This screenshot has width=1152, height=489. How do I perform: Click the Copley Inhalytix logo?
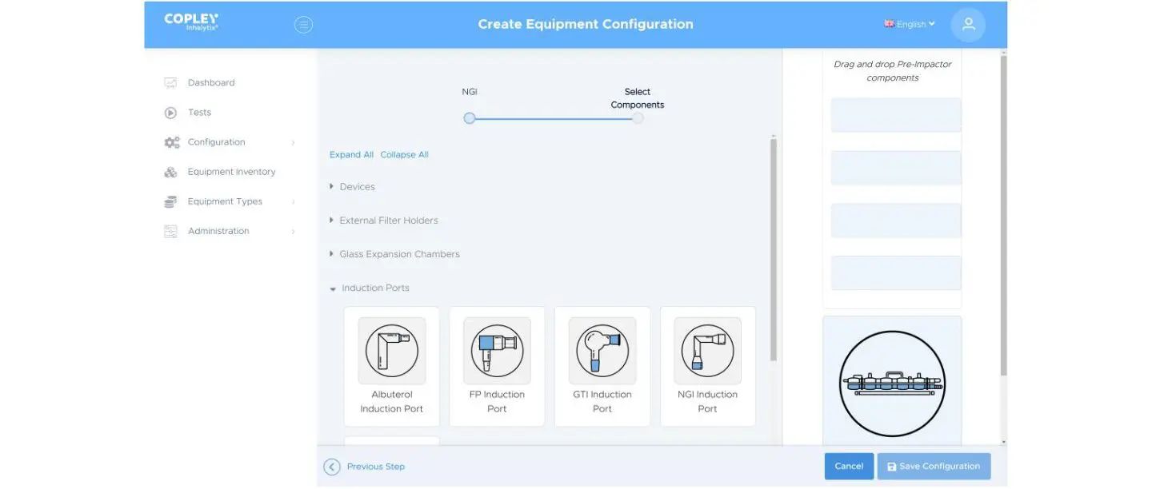pos(190,21)
